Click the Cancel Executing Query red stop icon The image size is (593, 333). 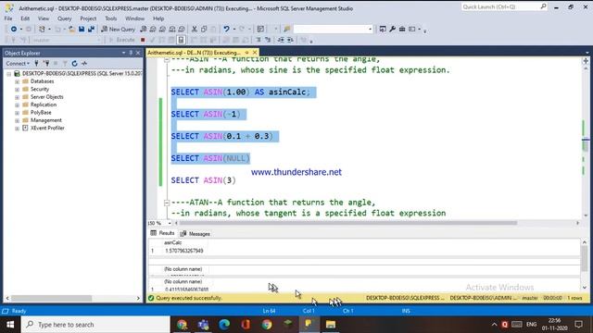(x=143, y=40)
